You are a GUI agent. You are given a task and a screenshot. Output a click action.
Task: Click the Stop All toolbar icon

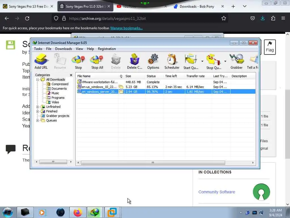pos(97,61)
